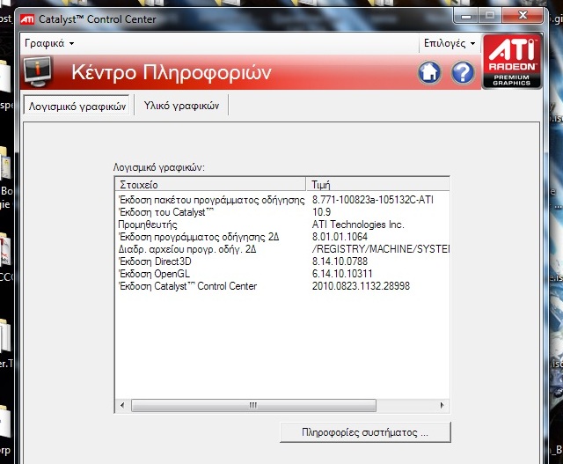Minimize the Catalyst Control Center window
This screenshot has height=464, width=563.
click(466, 16)
